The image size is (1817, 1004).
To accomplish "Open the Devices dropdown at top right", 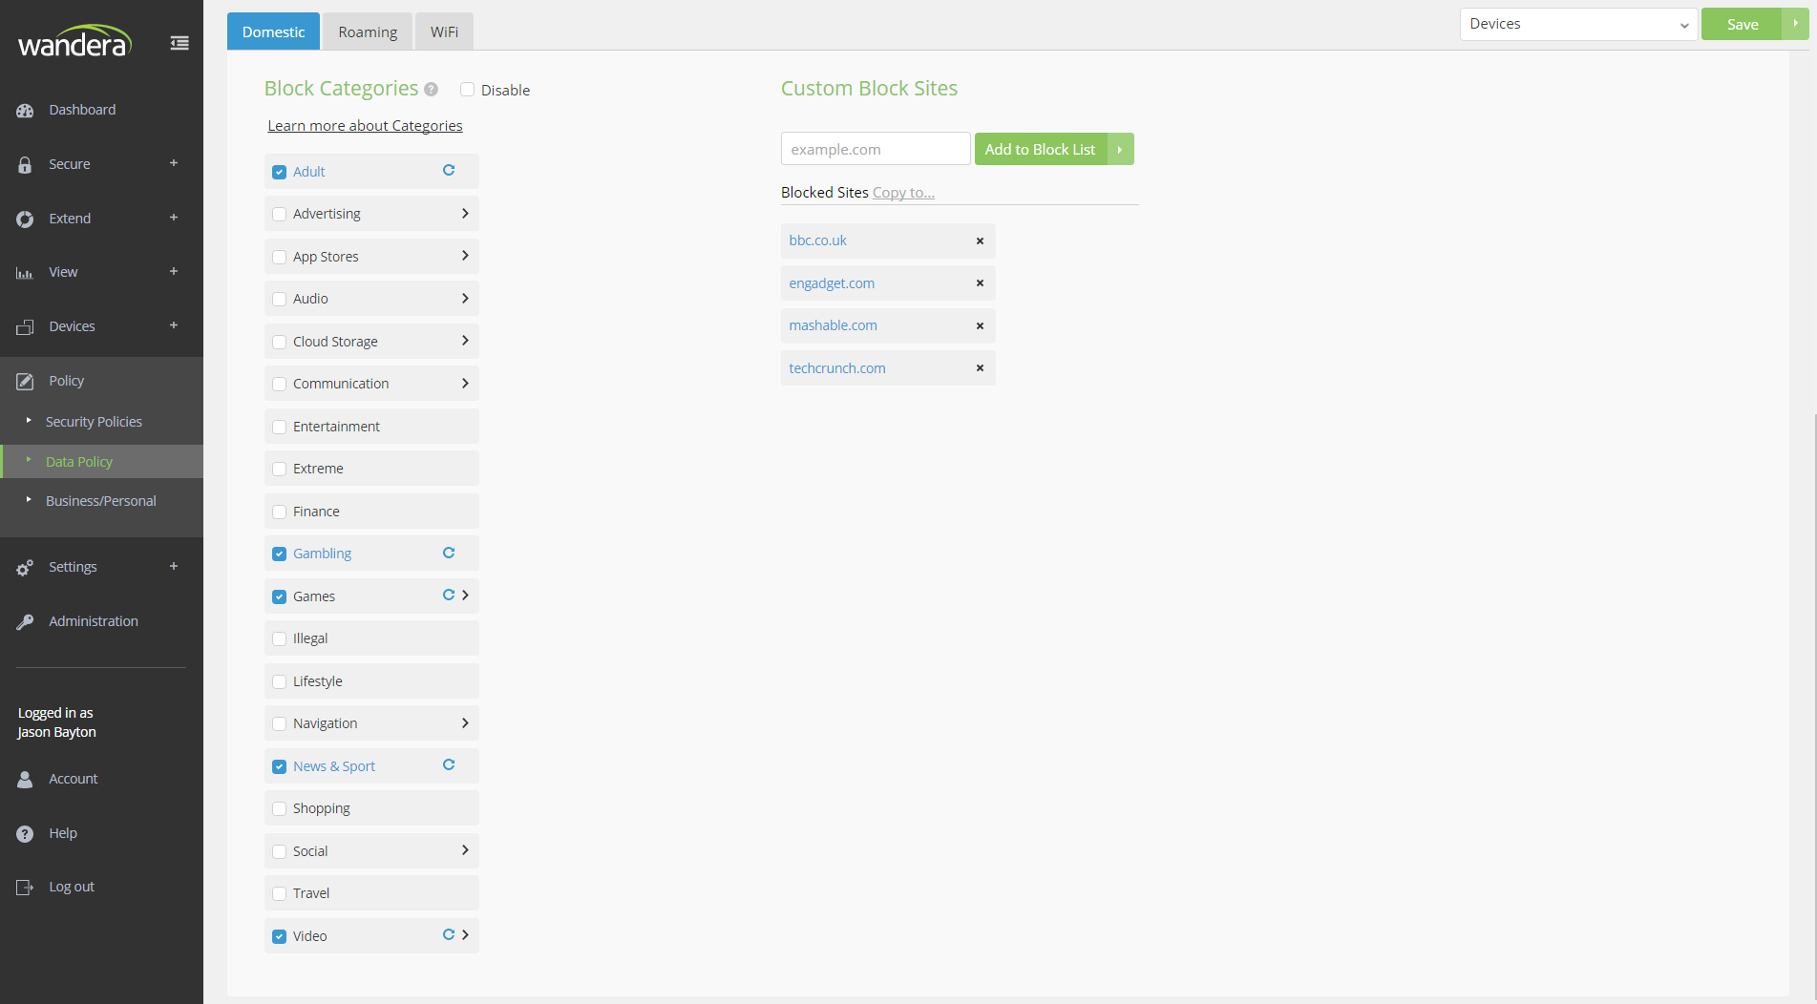I will point(1577,25).
